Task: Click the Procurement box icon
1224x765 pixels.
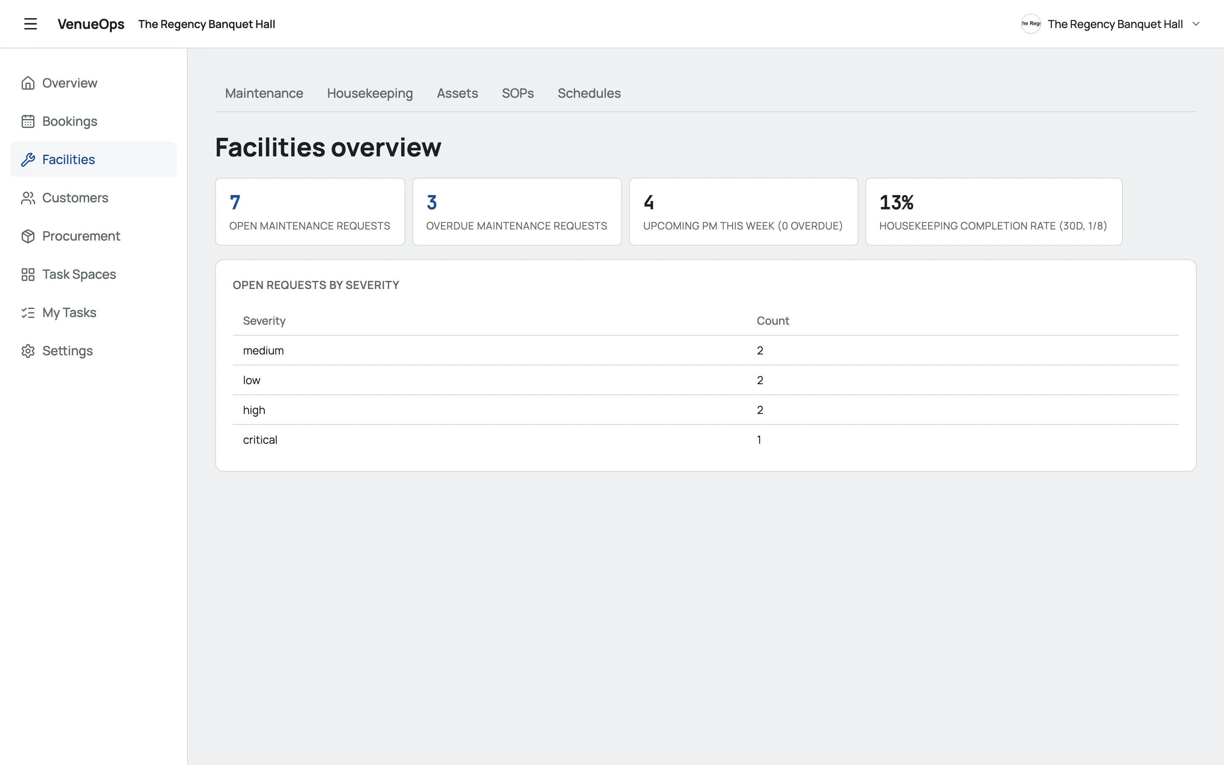Action: coord(28,236)
